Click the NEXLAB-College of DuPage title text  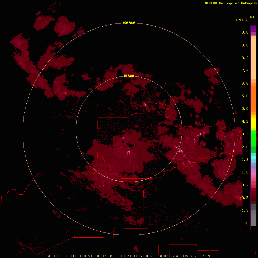[229, 3]
